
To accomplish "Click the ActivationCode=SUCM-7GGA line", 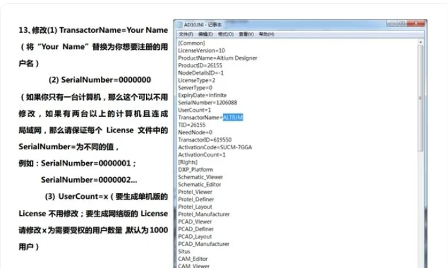I will click(x=215, y=147).
